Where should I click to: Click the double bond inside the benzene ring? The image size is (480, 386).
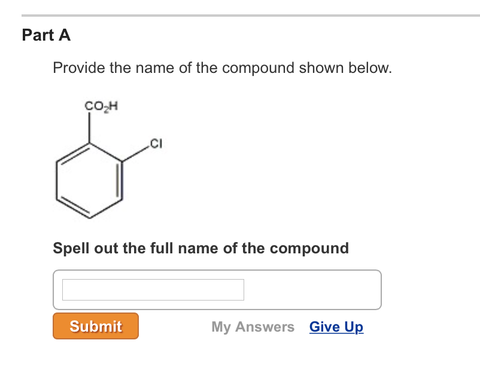(117, 179)
